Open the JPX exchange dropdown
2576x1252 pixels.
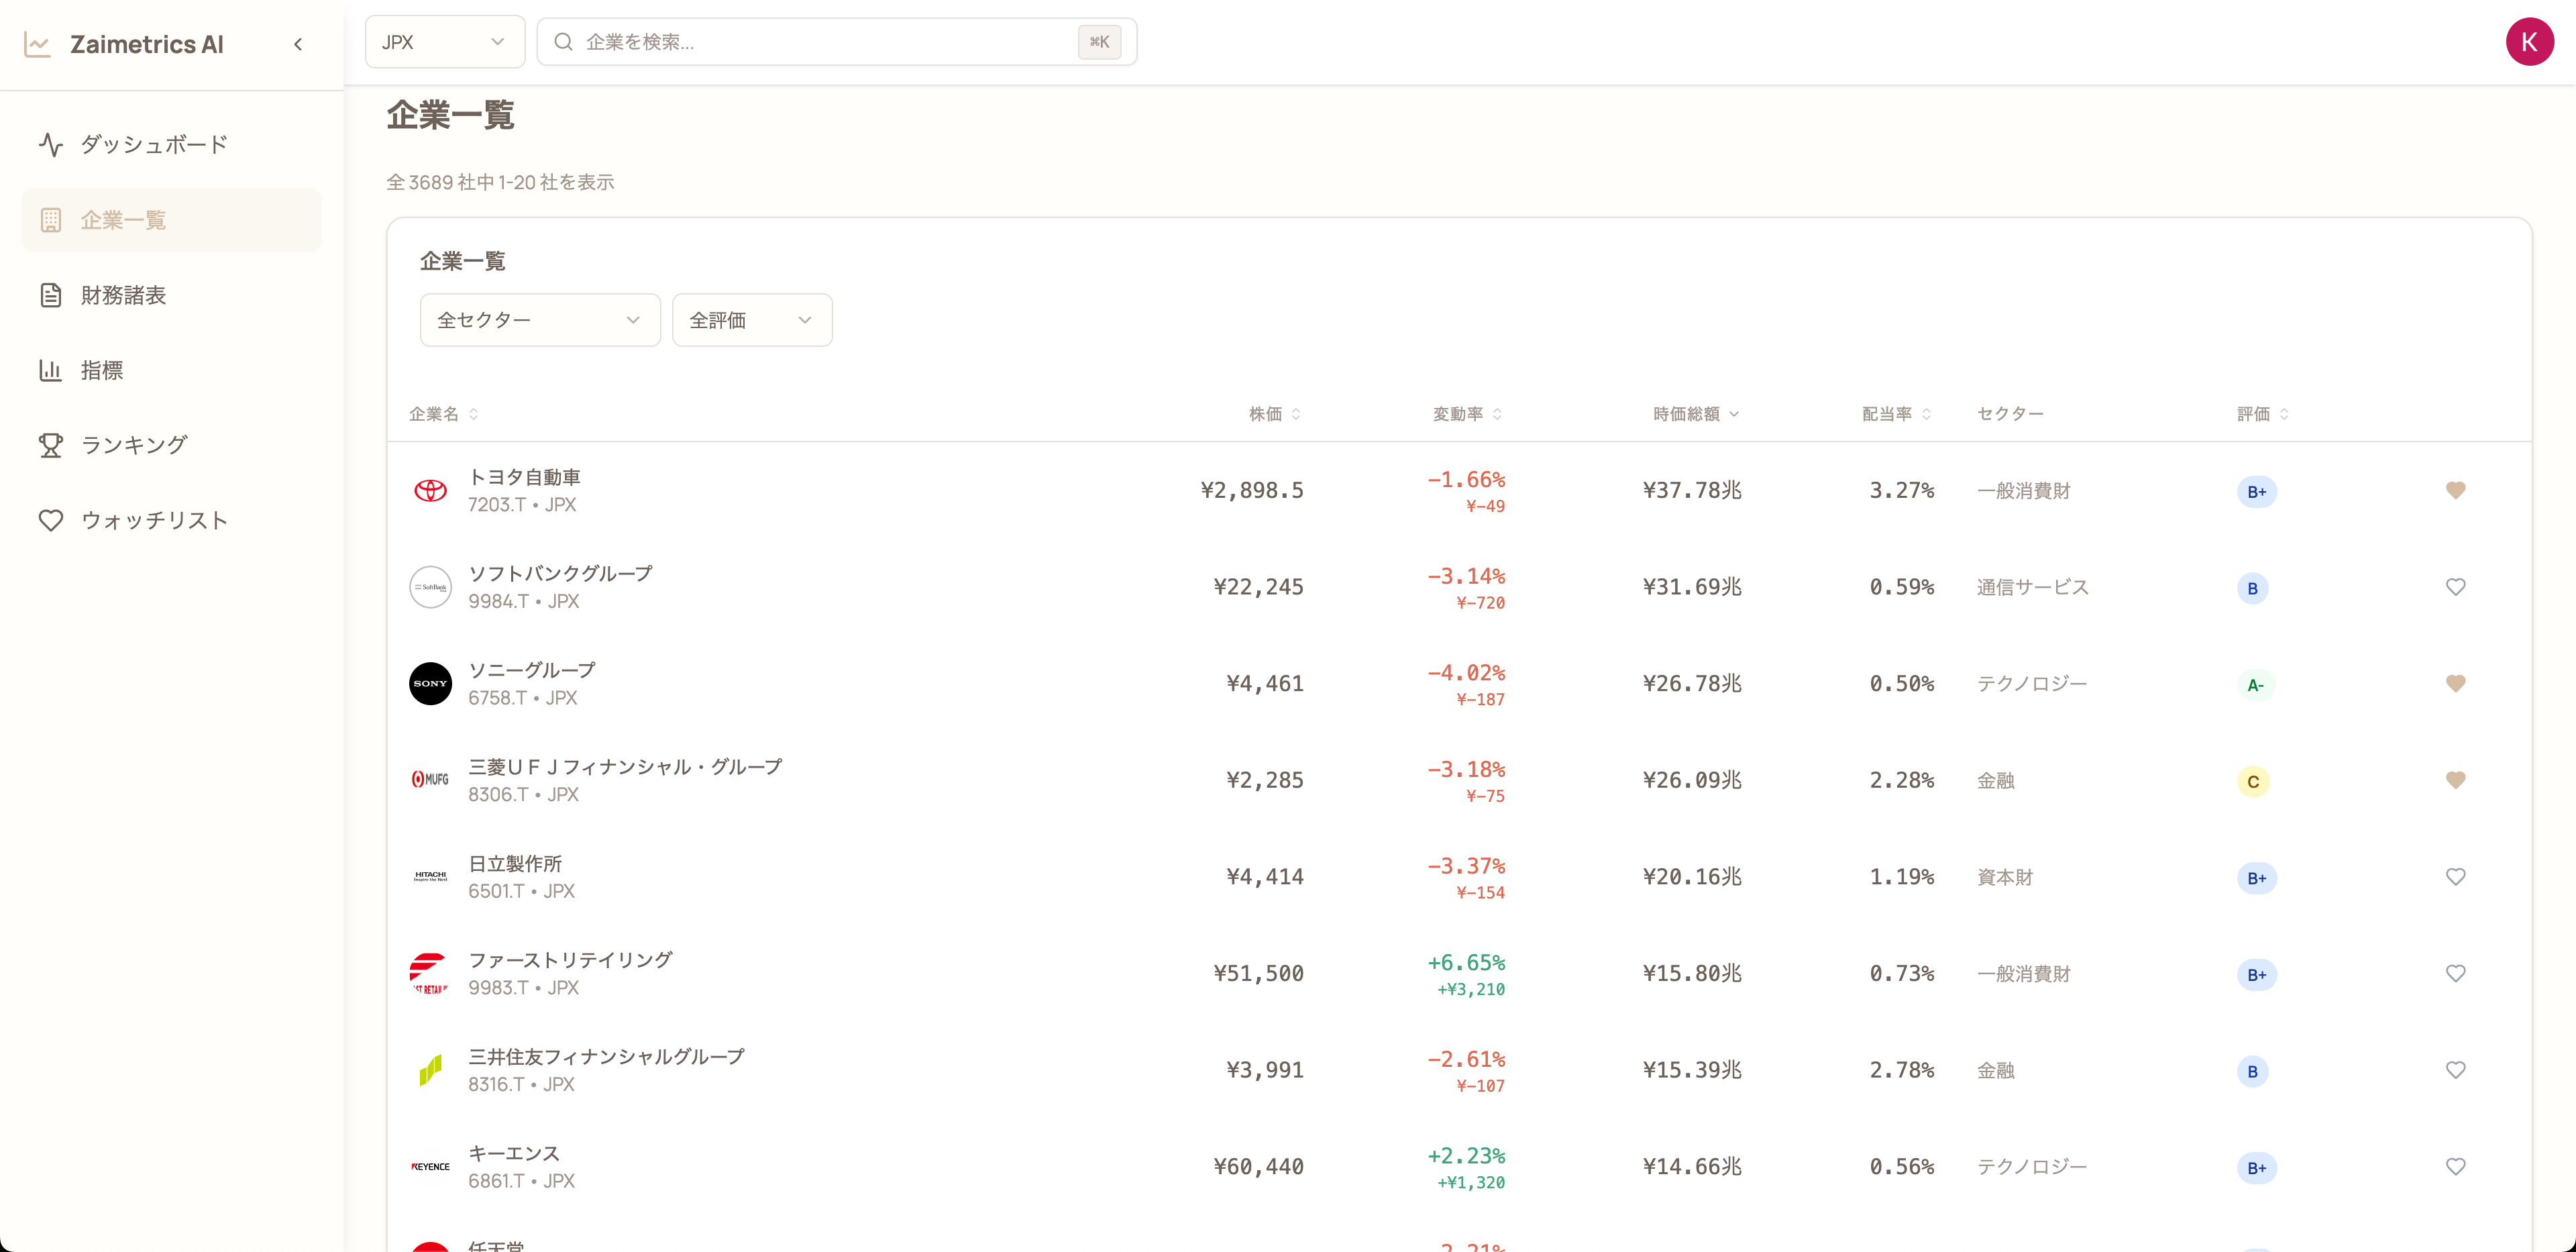(444, 42)
